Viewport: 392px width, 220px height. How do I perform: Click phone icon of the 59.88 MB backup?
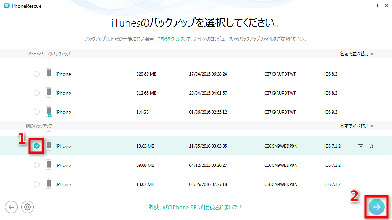(48, 165)
